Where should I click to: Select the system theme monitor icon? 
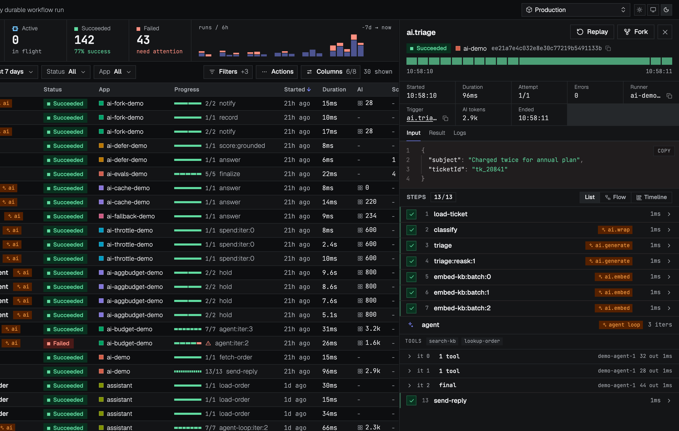pos(653,10)
